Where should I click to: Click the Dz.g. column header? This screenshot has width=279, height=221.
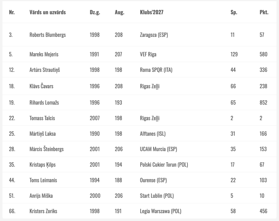tap(95, 12)
